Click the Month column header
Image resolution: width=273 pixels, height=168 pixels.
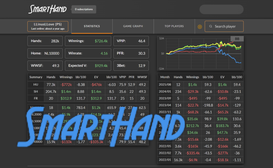click(x=165, y=77)
